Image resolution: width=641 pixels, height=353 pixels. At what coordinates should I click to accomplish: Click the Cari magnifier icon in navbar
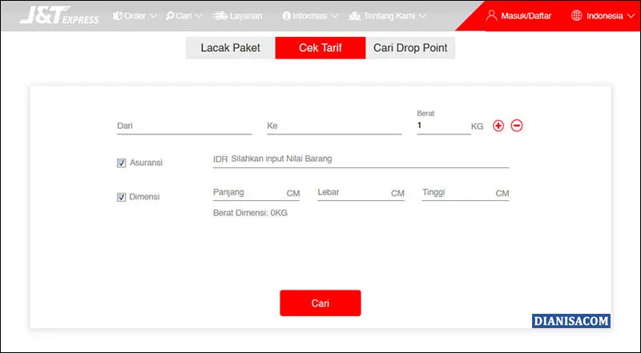point(170,16)
